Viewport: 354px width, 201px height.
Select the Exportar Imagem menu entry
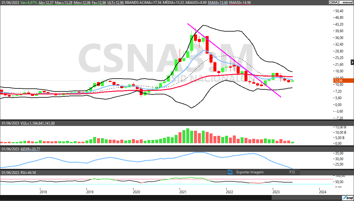coord(250,172)
